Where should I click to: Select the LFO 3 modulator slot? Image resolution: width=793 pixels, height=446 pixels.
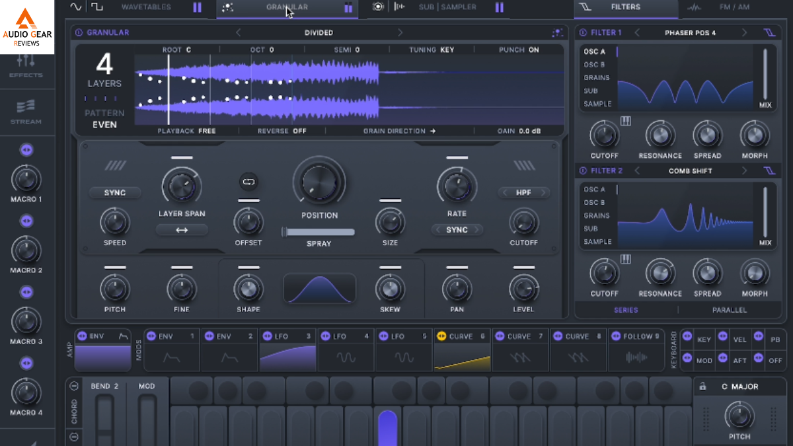[x=287, y=350]
